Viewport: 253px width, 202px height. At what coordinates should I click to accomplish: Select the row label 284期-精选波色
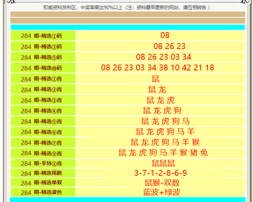pos(41,192)
